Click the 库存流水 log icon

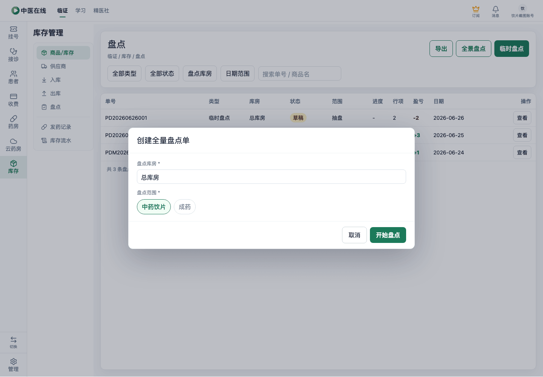[44, 140]
